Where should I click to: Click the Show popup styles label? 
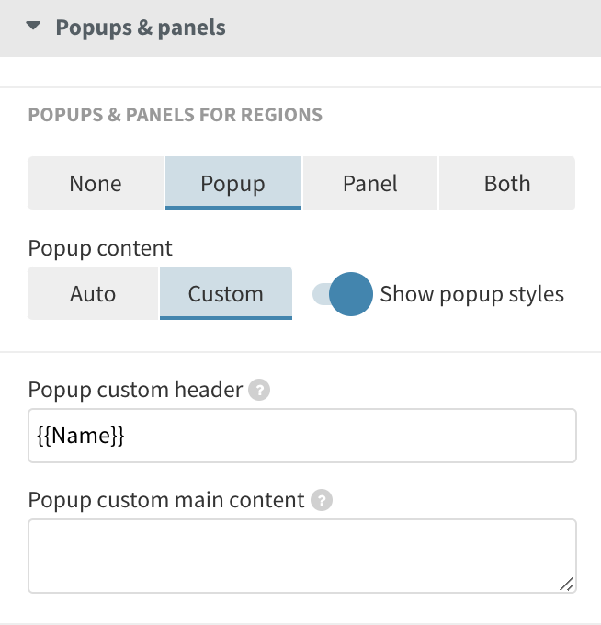(471, 294)
